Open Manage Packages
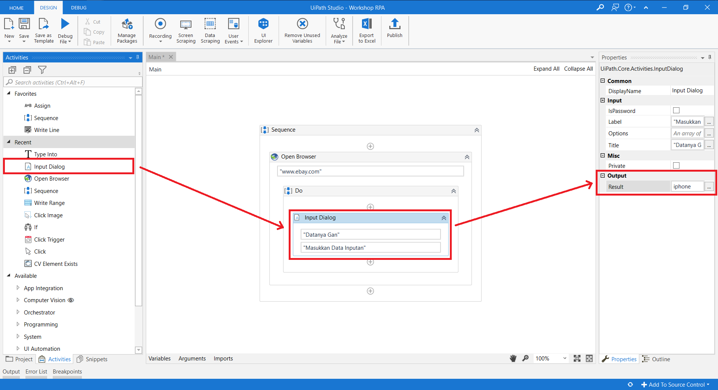The height and width of the screenshot is (390, 718). [x=127, y=31]
